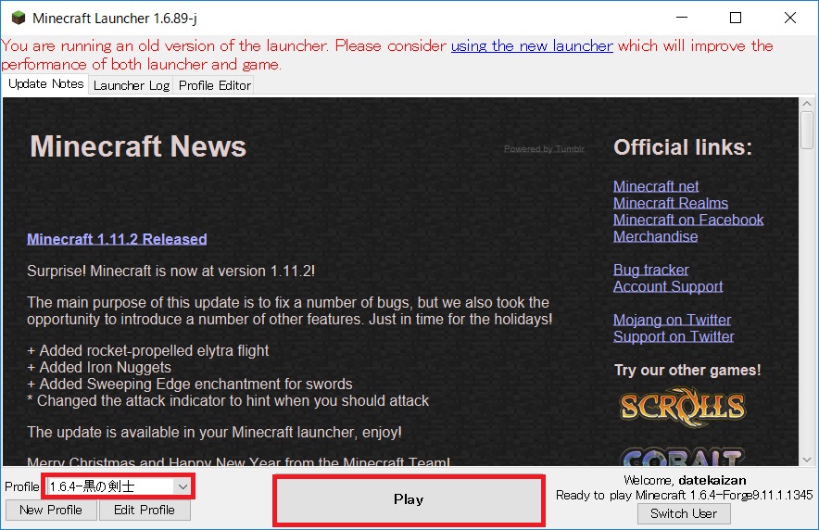Open the Merchandise link
The width and height of the screenshot is (819, 530).
656,236
